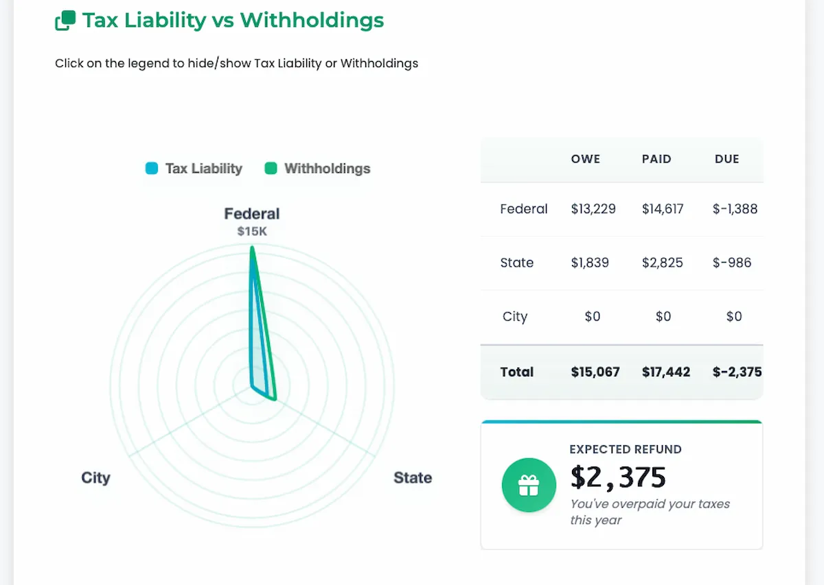Click the OWE column header
Image resolution: width=824 pixels, height=585 pixels.
coord(586,159)
